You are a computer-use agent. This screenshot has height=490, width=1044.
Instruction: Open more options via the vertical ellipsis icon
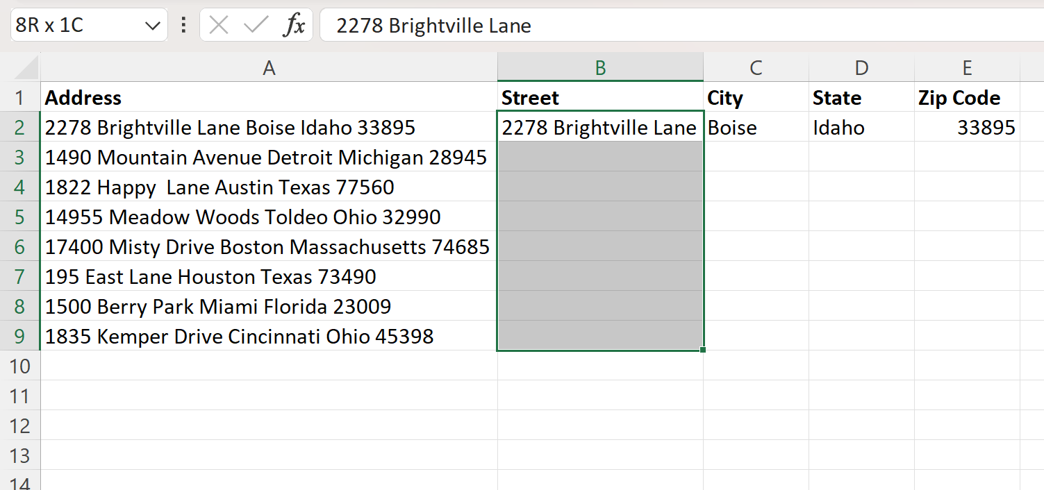click(182, 25)
